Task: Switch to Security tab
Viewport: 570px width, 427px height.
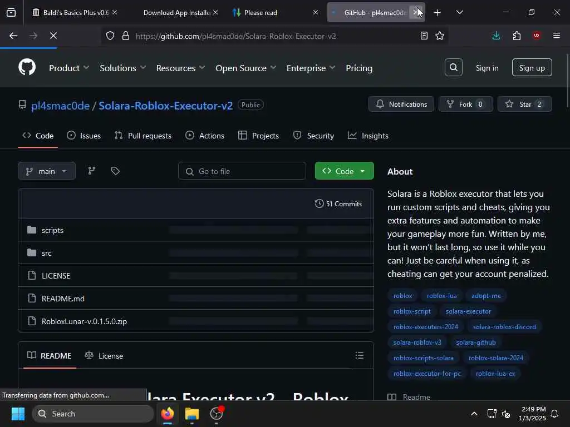Action: pyautogui.click(x=314, y=136)
